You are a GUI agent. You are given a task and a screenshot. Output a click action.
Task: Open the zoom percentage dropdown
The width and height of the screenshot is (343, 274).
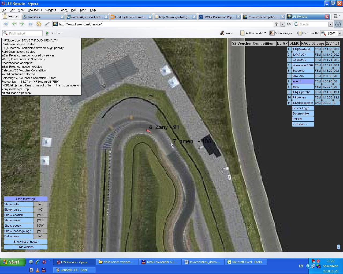pyautogui.click(x=340, y=33)
